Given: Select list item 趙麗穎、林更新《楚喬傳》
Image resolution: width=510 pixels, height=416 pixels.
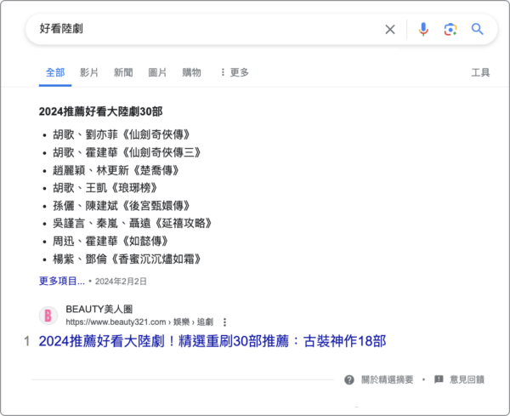Looking at the screenshot, I should 116,170.
